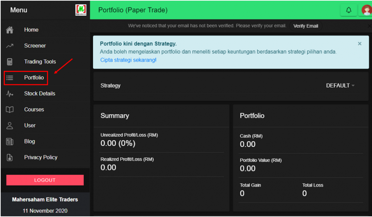372x217 pixels.
Task: Close the email verification notice bar
Action: [x=369, y=26]
